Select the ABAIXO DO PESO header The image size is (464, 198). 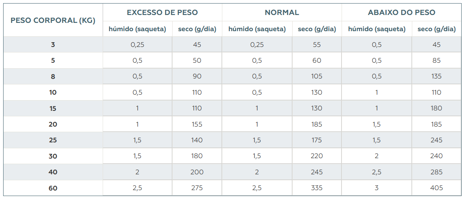point(402,13)
